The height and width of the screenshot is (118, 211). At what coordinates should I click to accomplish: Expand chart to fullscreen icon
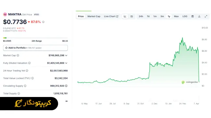coord(206,16)
